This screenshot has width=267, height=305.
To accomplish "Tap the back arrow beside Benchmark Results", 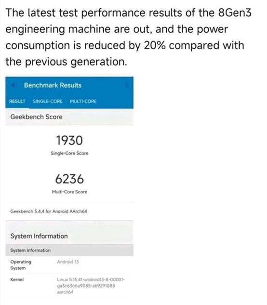I will [14, 85].
